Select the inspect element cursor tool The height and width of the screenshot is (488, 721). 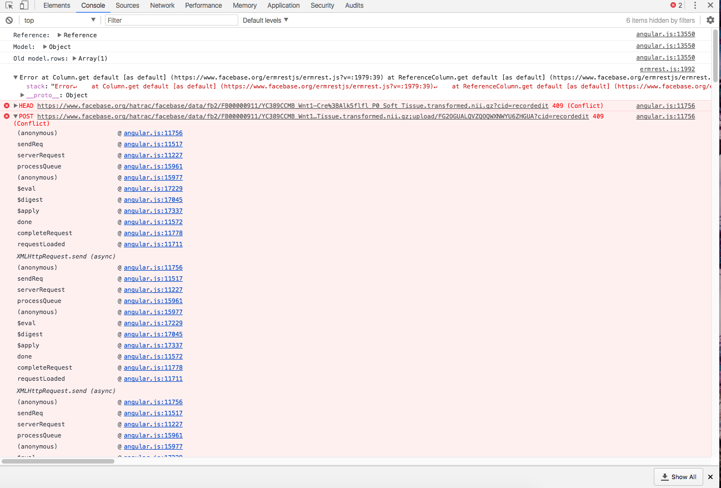click(8, 5)
